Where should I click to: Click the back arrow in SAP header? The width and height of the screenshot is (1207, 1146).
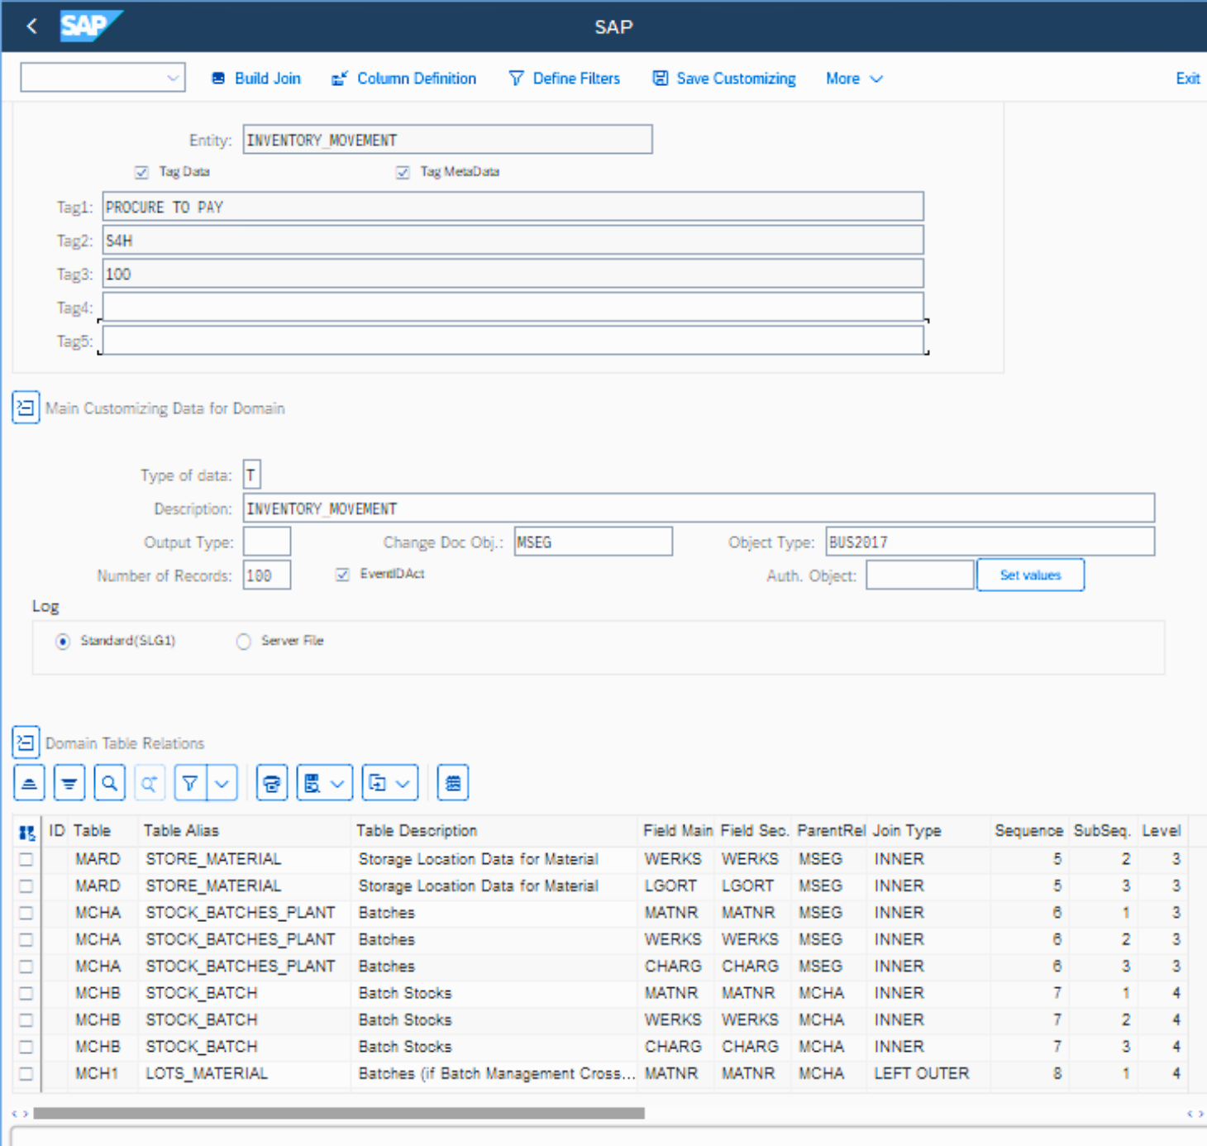tap(31, 26)
